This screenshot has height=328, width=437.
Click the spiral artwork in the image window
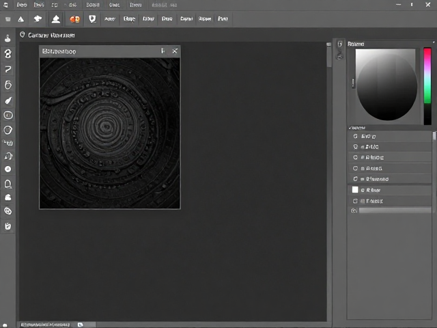coord(110,133)
